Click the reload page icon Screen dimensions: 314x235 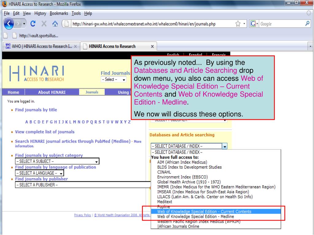(33, 24)
